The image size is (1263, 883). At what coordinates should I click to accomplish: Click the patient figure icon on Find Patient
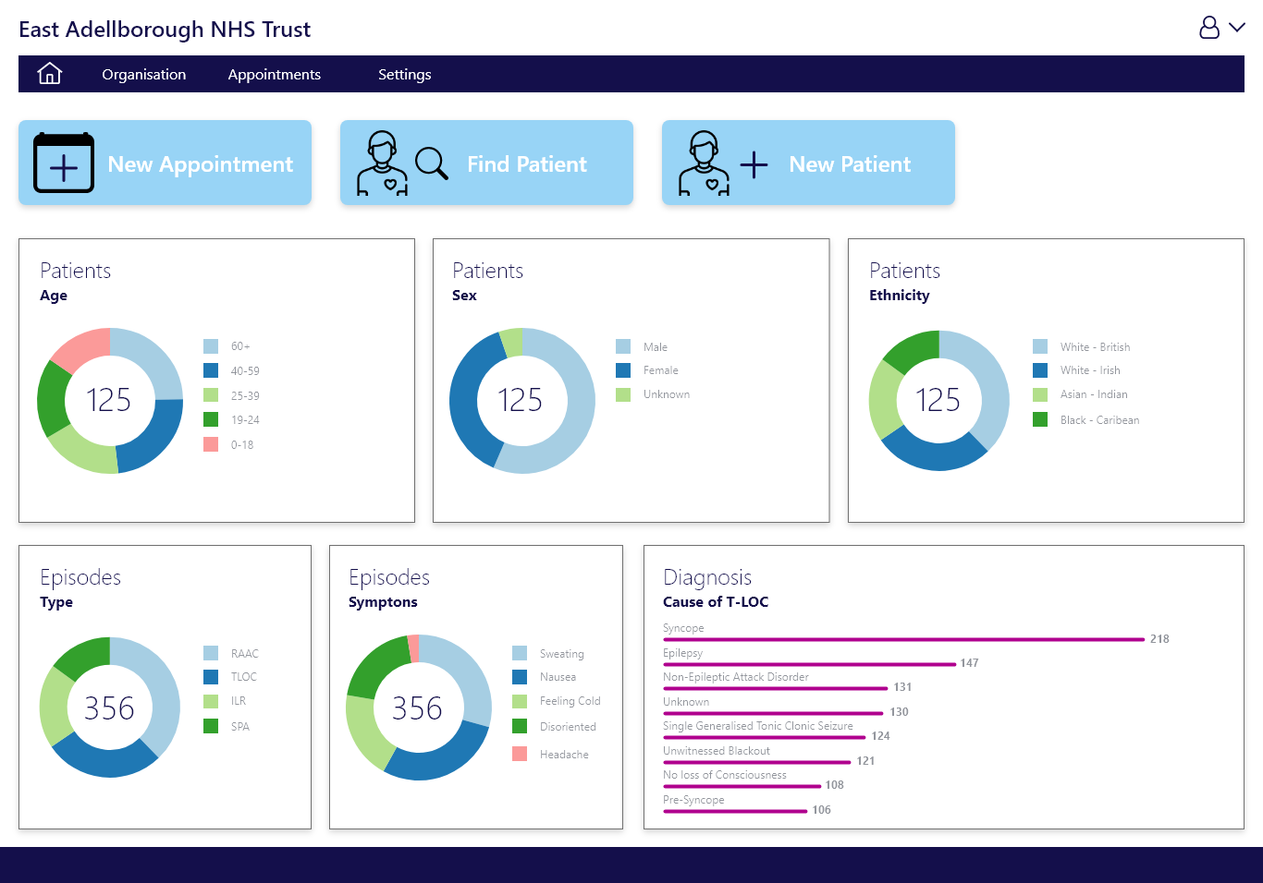click(x=382, y=163)
